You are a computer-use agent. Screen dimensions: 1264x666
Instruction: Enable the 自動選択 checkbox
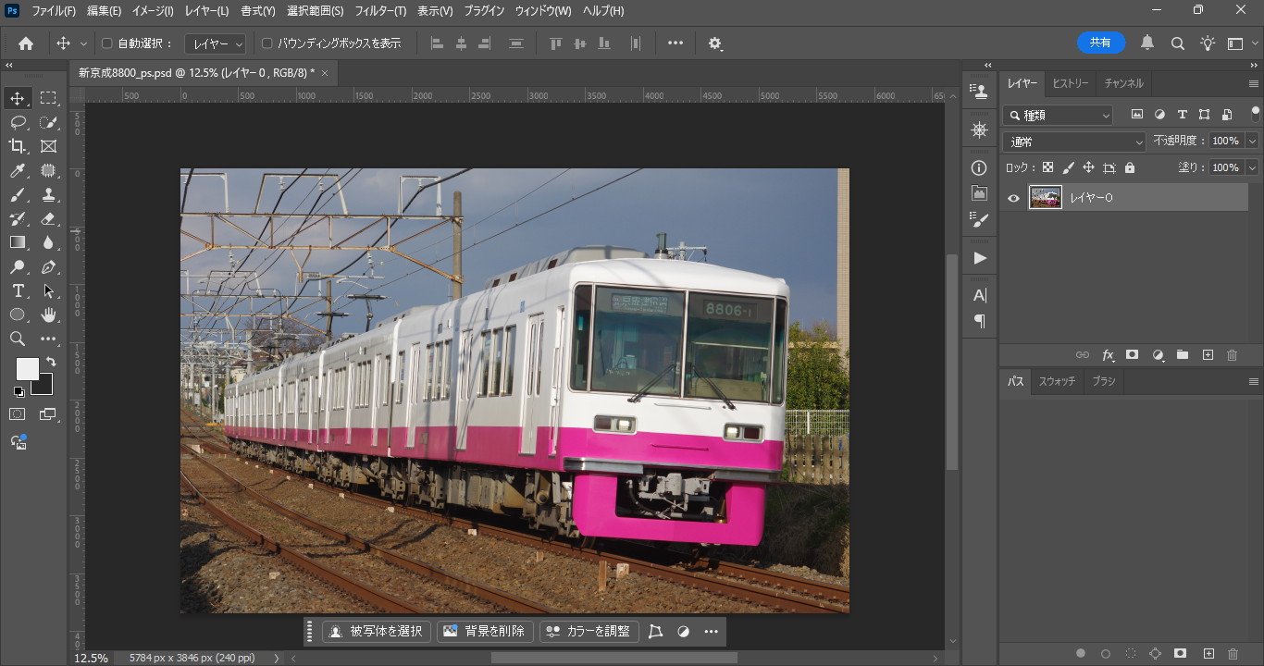(106, 43)
